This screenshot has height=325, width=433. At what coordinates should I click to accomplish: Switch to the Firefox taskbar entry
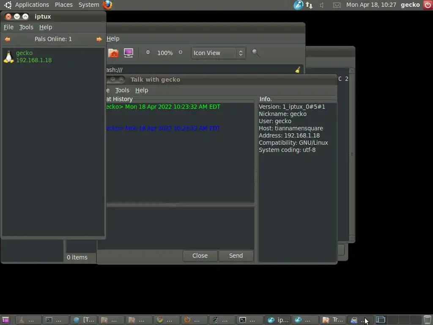point(194,320)
